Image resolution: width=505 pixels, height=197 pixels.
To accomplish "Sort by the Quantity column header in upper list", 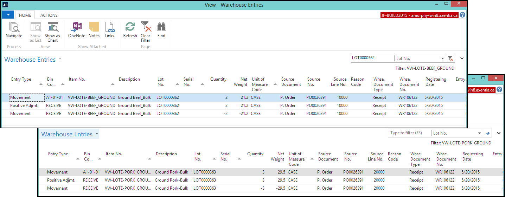I will point(218,79).
